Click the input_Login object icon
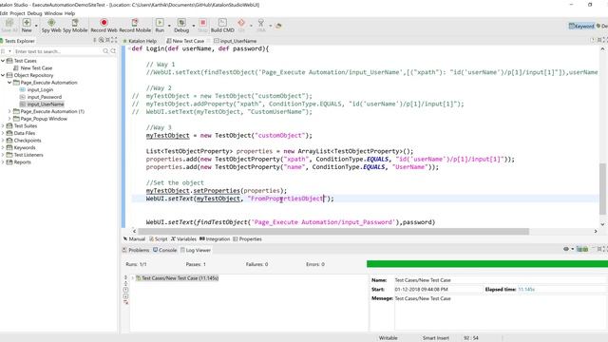608x342 pixels. (23, 89)
